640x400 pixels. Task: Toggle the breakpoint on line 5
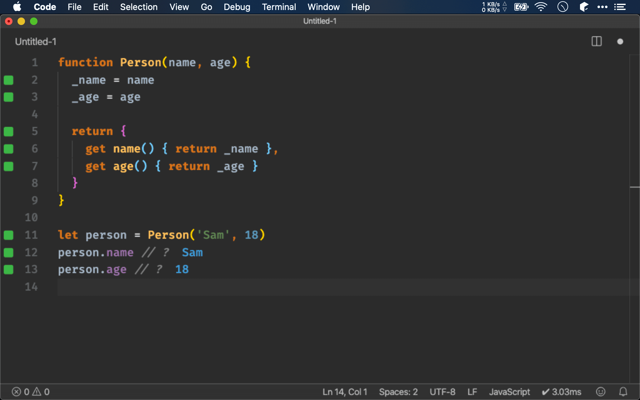pos(8,131)
